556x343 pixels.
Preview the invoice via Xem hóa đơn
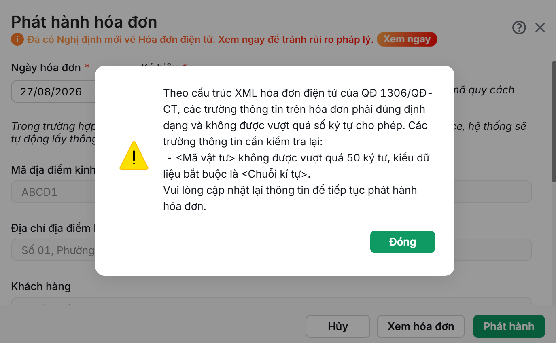click(x=421, y=326)
